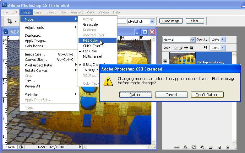Open the Fill slider arrow
The image size is (245, 153).
(223, 48)
